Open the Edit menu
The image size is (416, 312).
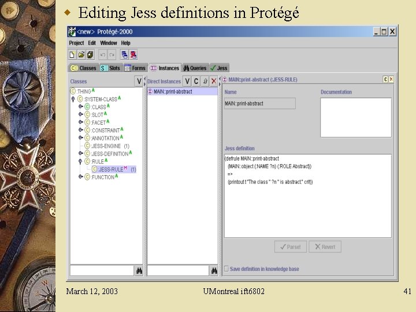point(92,43)
